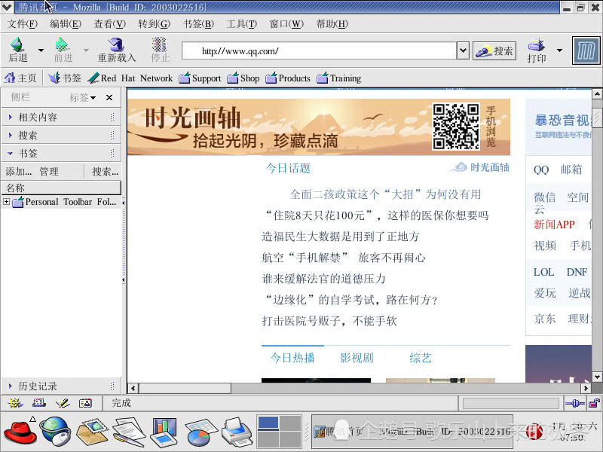
Task: Switch to 综艺 tab on page
Action: [421, 358]
